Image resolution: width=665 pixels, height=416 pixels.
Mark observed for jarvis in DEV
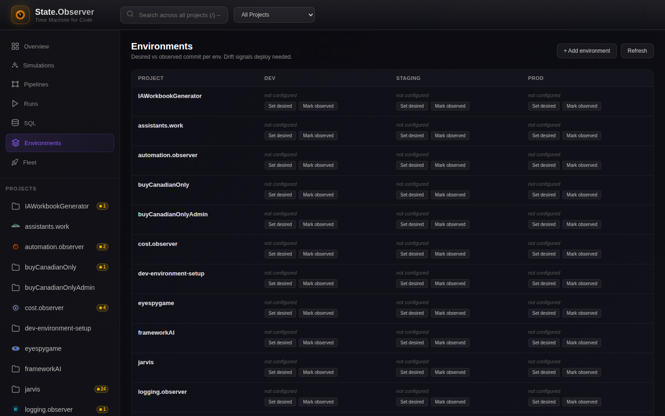pyautogui.click(x=318, y=373)
